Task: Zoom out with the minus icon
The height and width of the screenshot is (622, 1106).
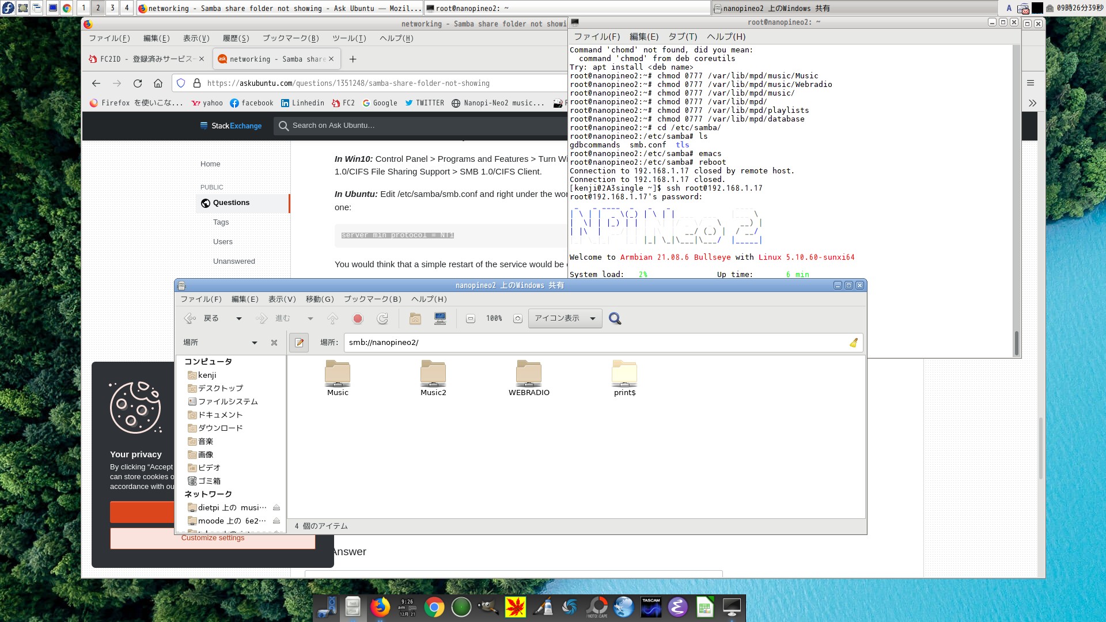Action: (471, 318)
